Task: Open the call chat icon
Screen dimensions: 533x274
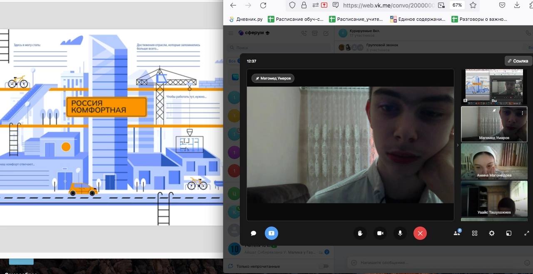Action: point(253,233)
